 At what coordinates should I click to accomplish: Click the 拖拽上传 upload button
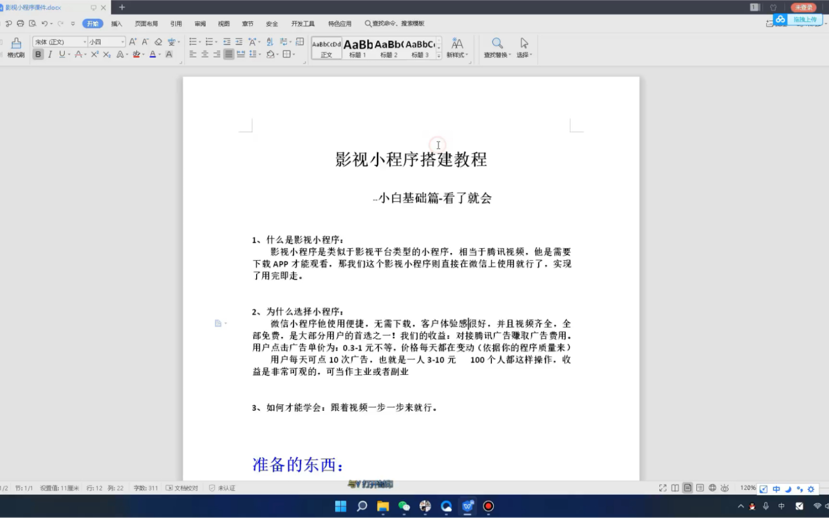tap(805, 19)
